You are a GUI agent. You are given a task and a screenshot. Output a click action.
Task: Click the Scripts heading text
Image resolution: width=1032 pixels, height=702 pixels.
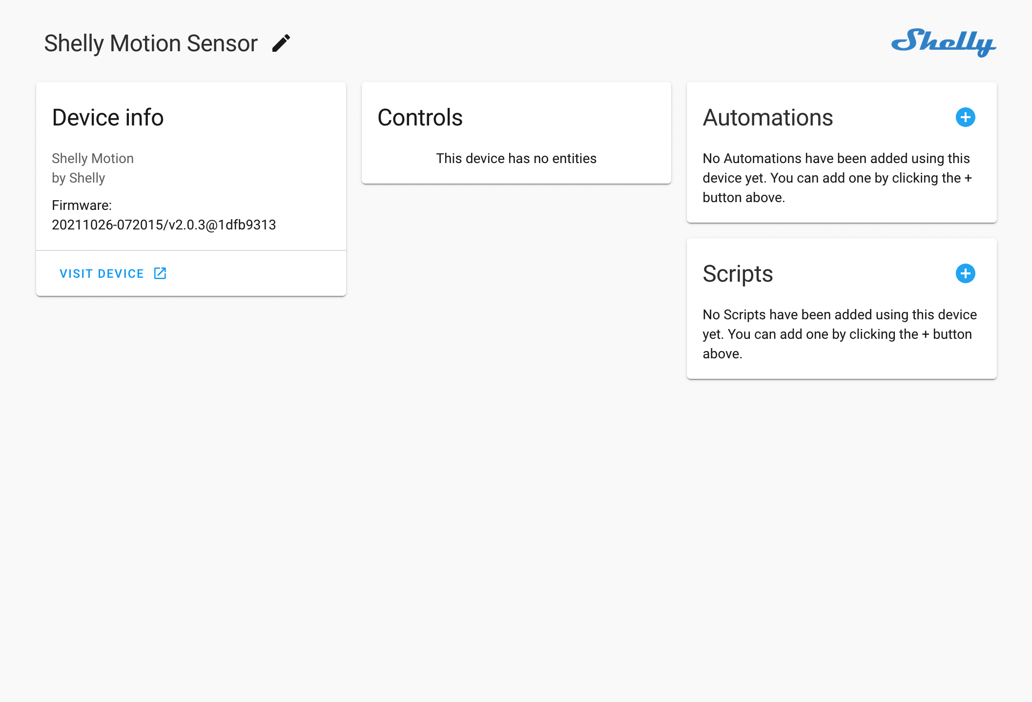click(738, 273)
